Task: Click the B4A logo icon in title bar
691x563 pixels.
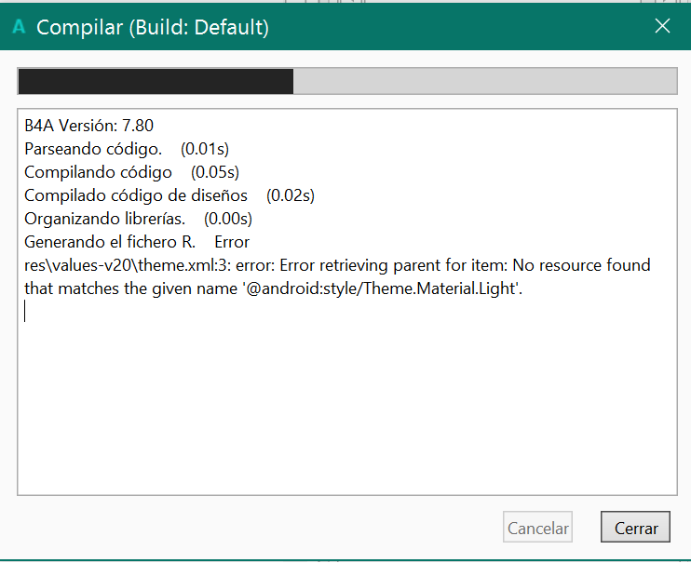Action: (18, 27)
